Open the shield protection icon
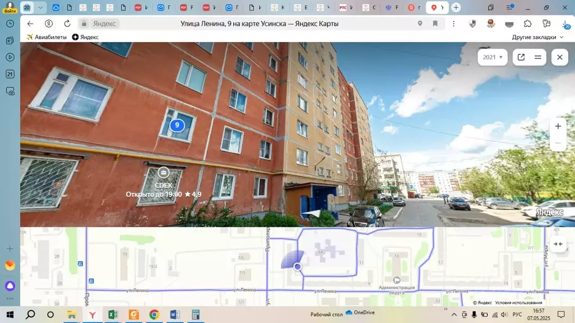575x323 pixels. point(472,24)
